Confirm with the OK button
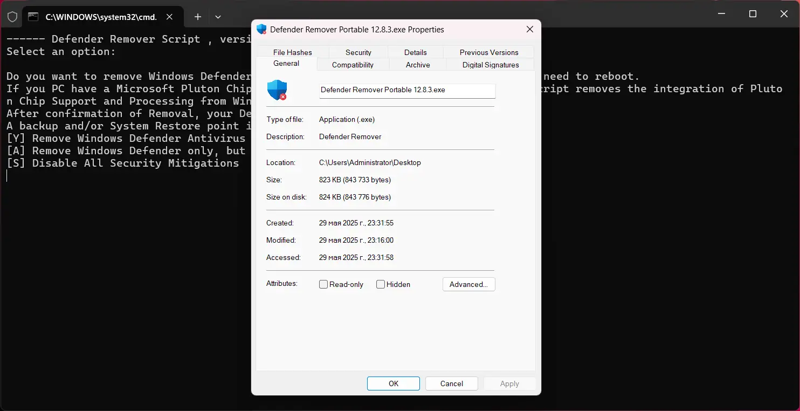Viewport: 800px width, 411px height. point(394,383)
